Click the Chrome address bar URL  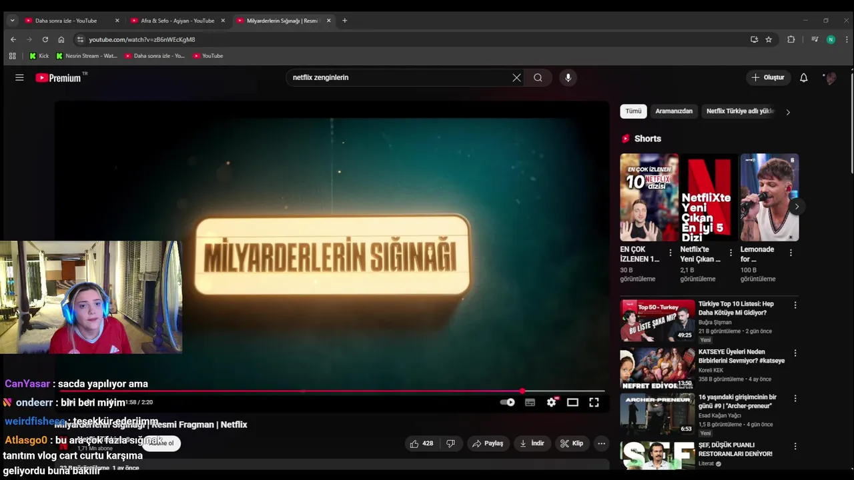(142, 39)
